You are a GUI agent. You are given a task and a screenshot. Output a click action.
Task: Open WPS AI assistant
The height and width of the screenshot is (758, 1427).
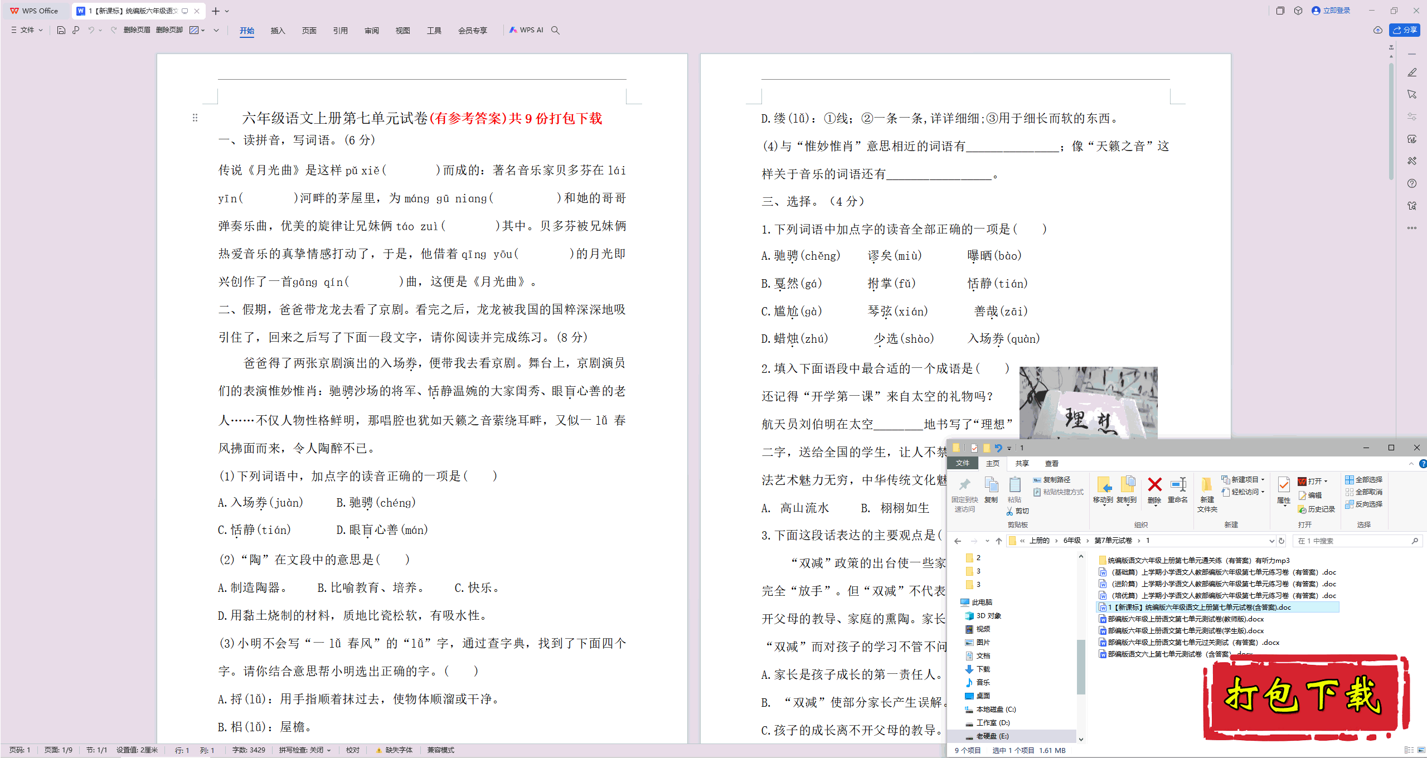click(526, 30)
